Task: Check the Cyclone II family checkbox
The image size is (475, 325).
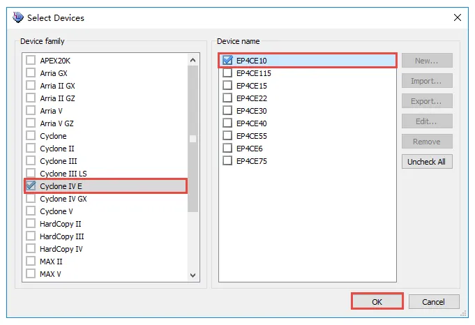Action: click(31, 148)
